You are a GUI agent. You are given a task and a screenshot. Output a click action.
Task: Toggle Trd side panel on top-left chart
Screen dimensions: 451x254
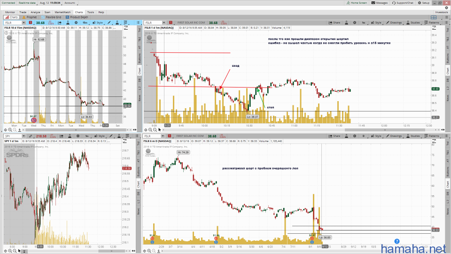pyautogui.click(x=140, y=30)
